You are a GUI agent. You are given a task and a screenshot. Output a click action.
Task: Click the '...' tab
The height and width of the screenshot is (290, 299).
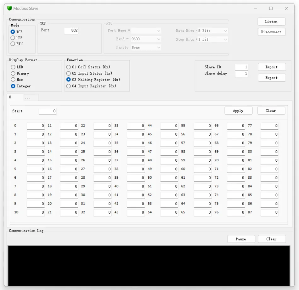(x=31, y=98)
